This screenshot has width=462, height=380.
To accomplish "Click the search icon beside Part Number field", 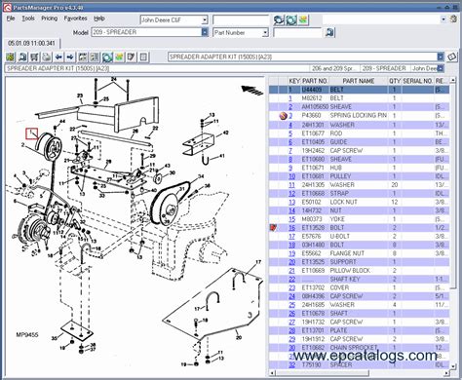I will [329, 32].
